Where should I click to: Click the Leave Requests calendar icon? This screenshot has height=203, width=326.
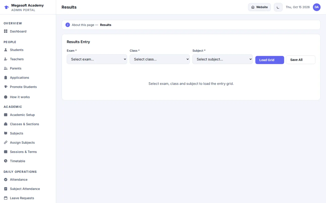pos(6,198)
